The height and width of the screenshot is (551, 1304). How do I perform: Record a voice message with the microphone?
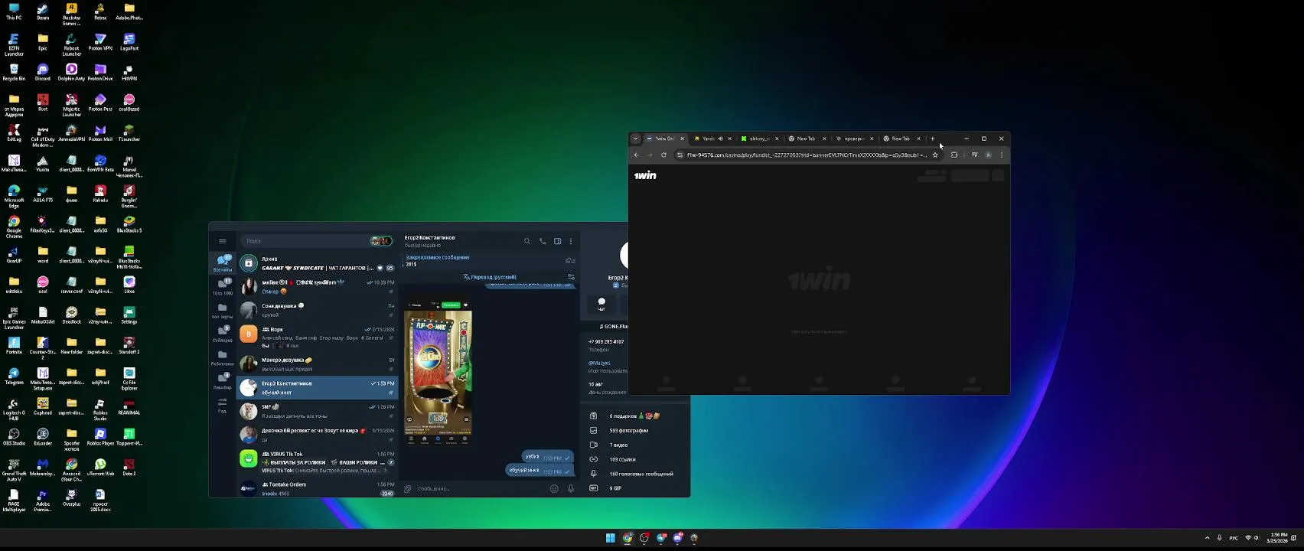(x=571, y=488)
